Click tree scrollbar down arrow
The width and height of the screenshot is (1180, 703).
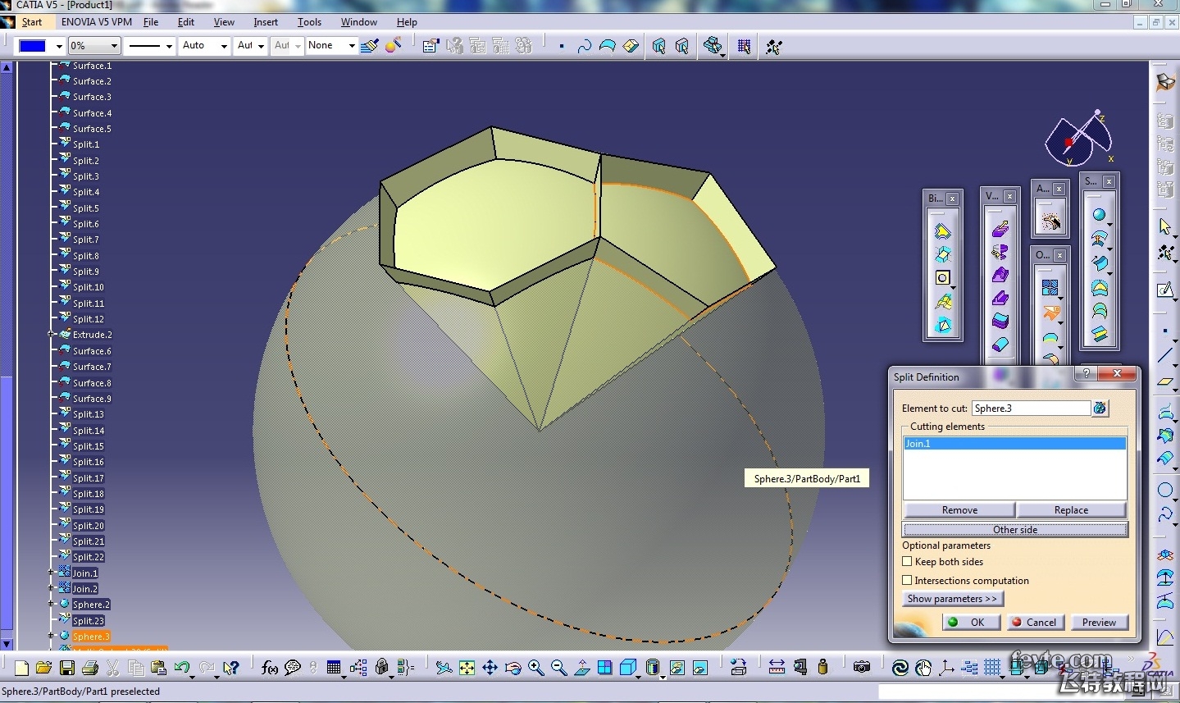pyautogui.click(x=7, y=645)
